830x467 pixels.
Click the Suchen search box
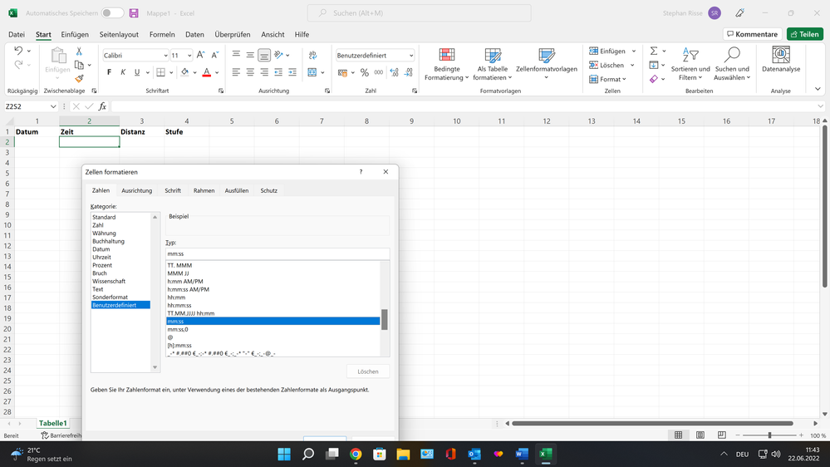pyautogui.click(x=419, y=12)
